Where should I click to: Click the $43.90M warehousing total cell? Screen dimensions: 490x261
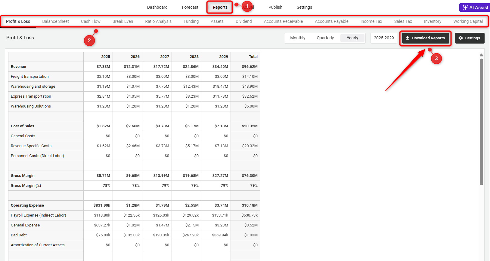(x=246, y=86)
